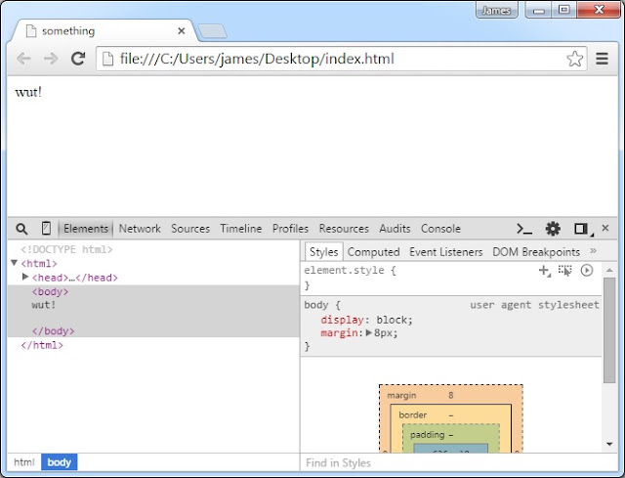This screenshot has width=625, height=478.
Task: Click the element.style rule text
Action: (x=350, y=270)
